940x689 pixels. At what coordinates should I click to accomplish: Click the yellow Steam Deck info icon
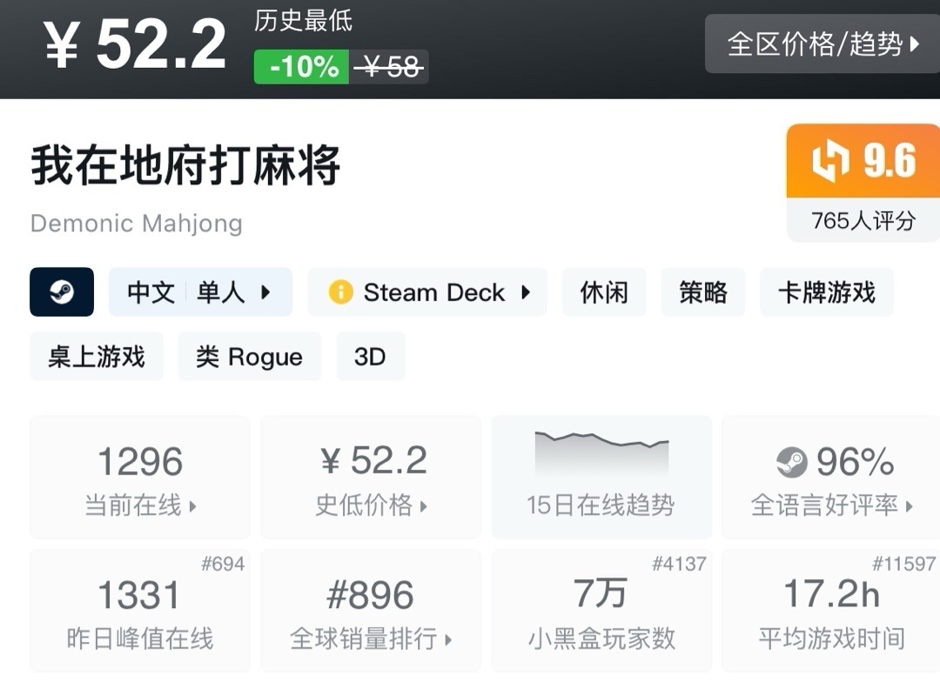(x=340, y=292)
